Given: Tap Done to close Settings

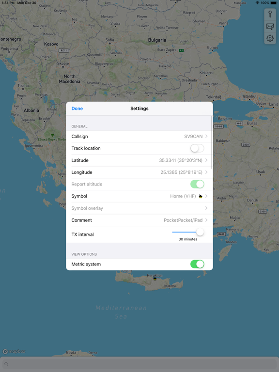Looking at the screenshot, I should 77,108.
